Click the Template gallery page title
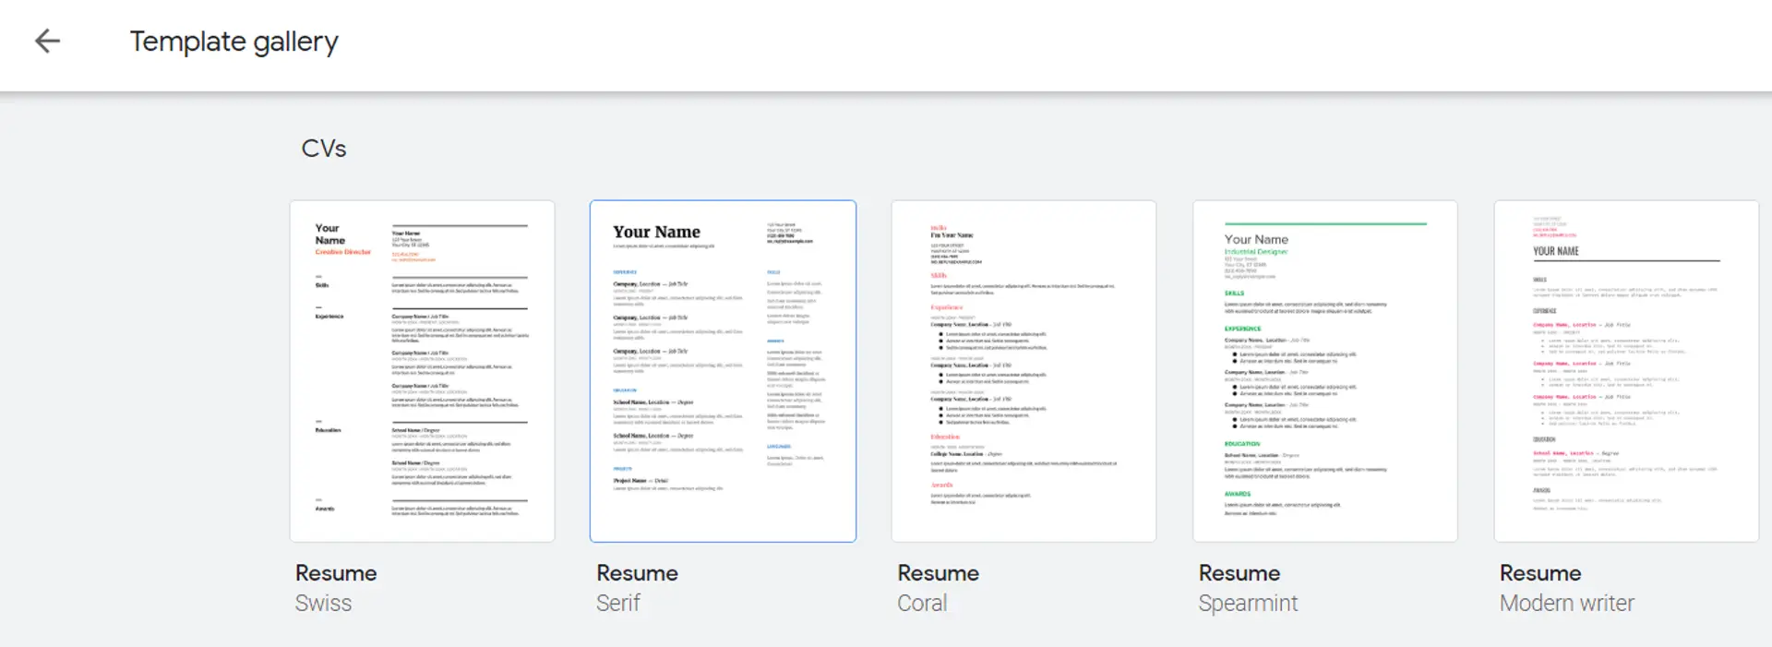This screenshot has width=1772, height=647. (233, 42)
